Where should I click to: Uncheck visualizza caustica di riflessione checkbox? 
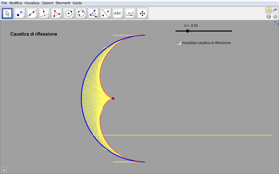click(x=179, y=43)
